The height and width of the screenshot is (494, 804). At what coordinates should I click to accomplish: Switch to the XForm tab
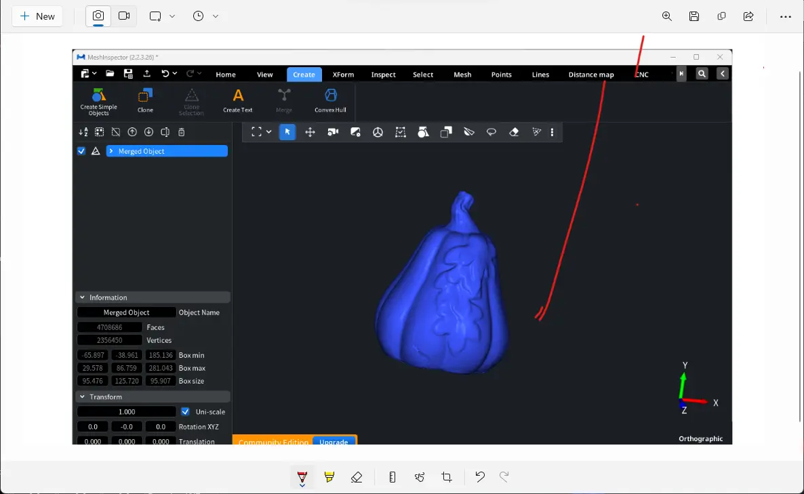(343, 75)
